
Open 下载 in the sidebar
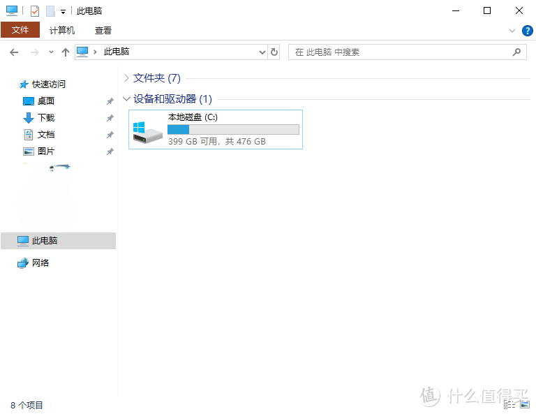point(46,117)
